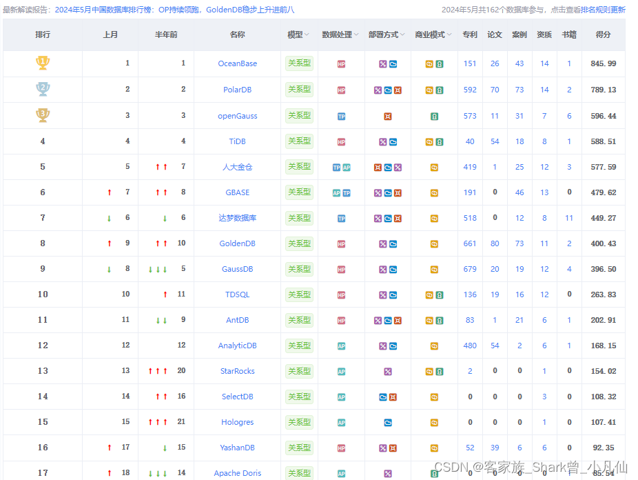Click the HP icon in GoldenDB row

[341, 244]
